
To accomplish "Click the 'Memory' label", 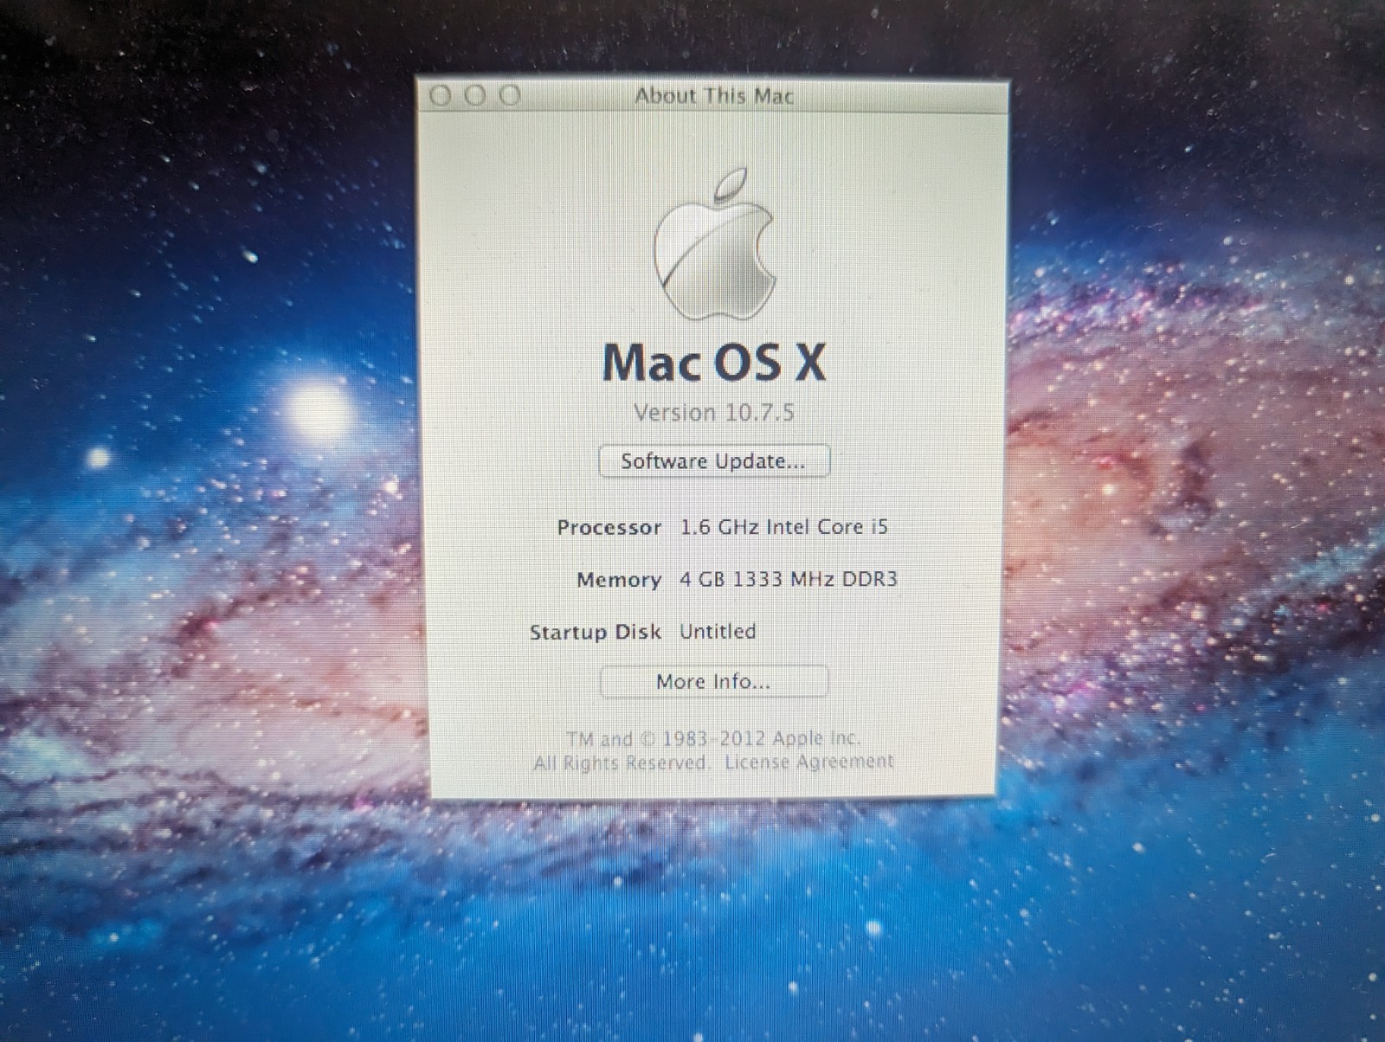I will [619, 580].
